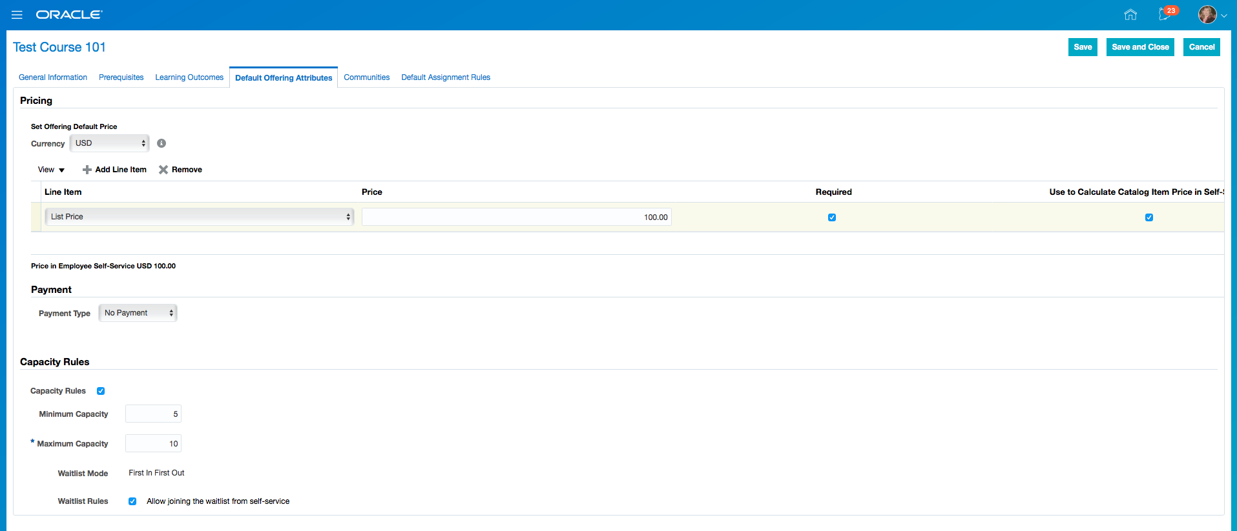The height and width of the screenshot is (531, 1237).
Task: Click the First In First Out waitlist mode
Action: coord(156,473)
